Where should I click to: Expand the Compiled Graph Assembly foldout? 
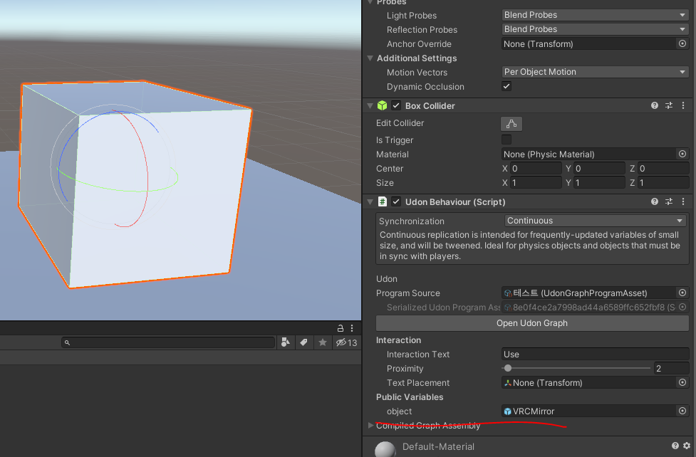(370, 426)
